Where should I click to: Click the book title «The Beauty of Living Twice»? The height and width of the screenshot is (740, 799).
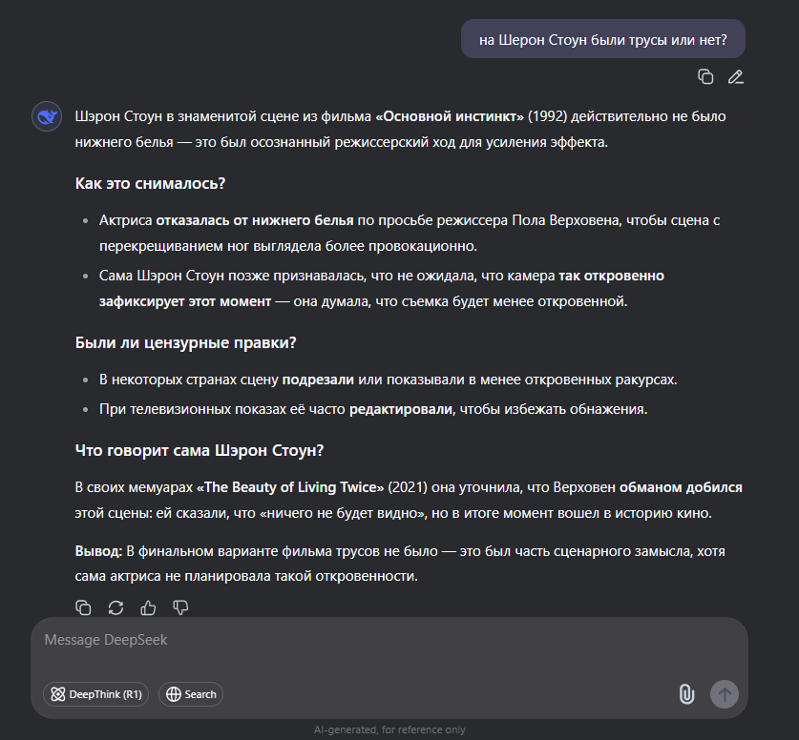click(x=290, y=487)
